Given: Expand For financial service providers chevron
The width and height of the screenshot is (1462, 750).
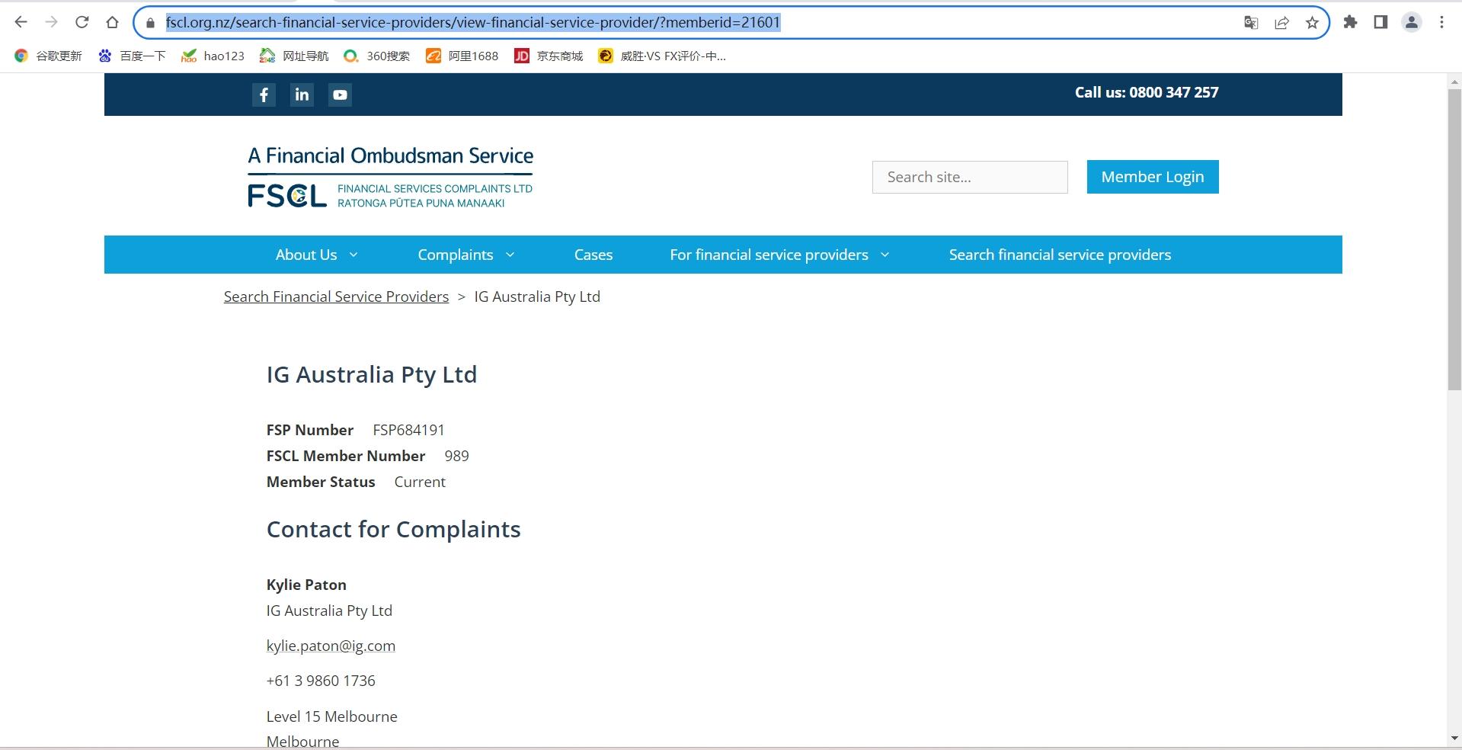Looking at the screenshot, I should (x=885, y=255).
